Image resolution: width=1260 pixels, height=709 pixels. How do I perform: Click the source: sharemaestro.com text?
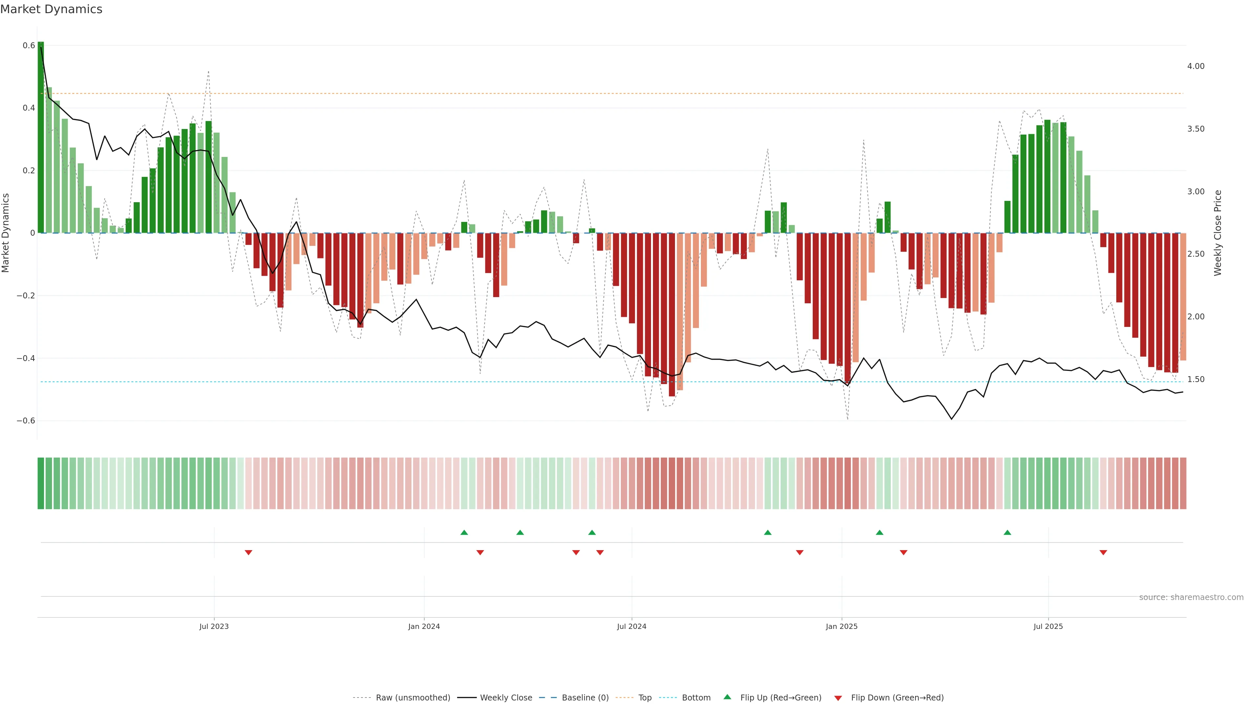pyautogui.click(x=1191, y=597)
